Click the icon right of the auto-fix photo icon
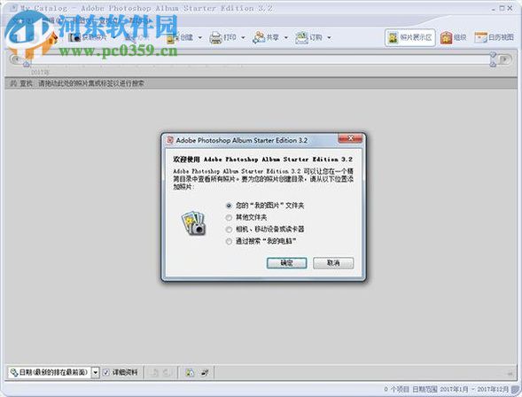The image size is (522, 397). point(205,372)
